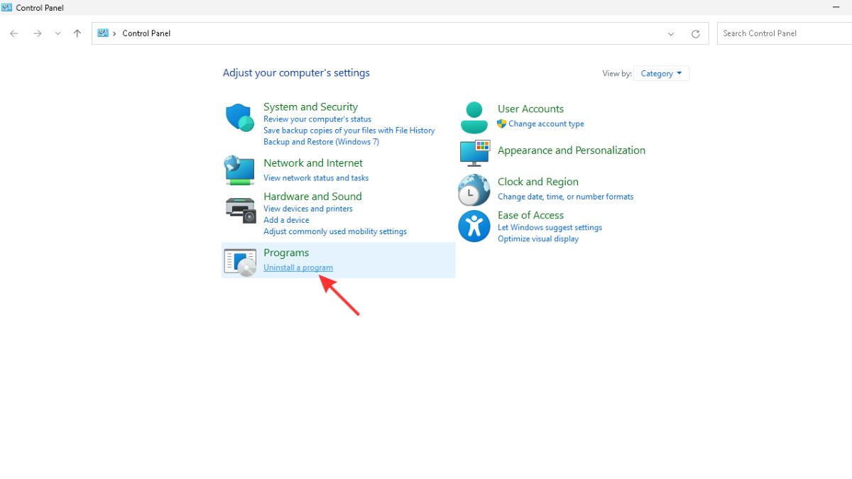Click the Forward arrow navigation button
Screen dimensions: 852x479
click(x=37, y=33)
